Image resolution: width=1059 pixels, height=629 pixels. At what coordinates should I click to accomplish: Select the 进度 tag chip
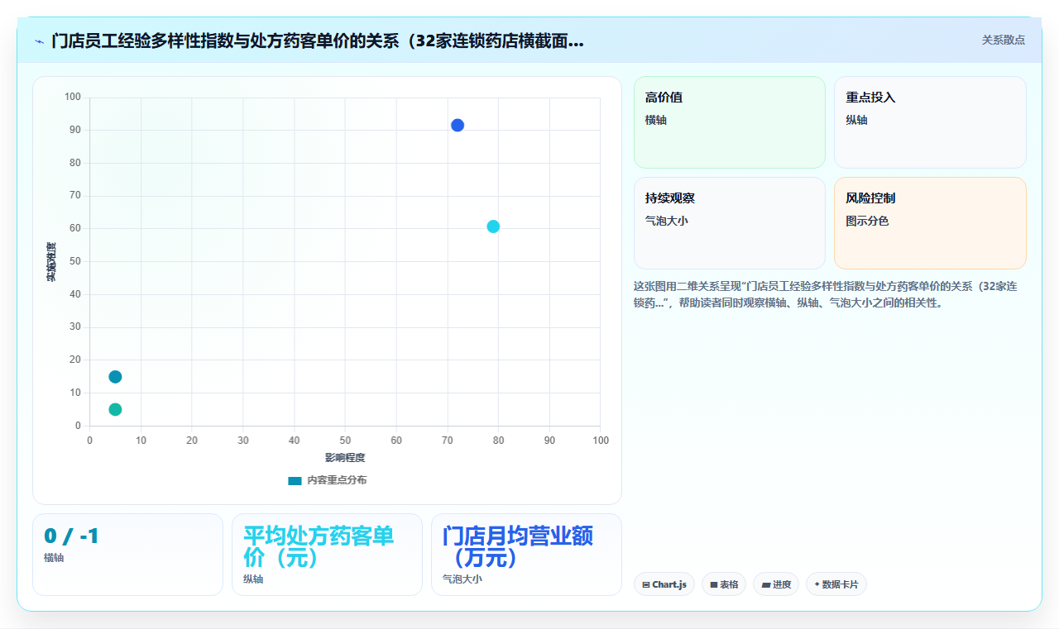click(776, 584)
